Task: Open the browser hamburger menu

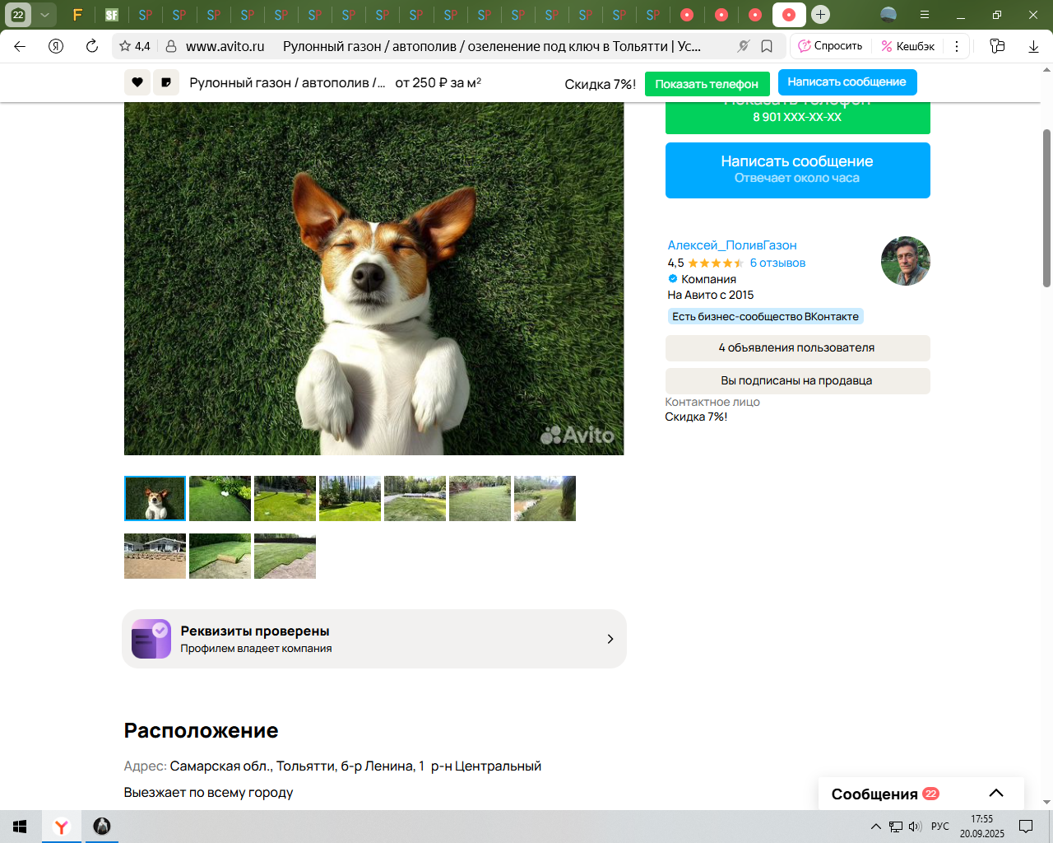Action: (924, 14)
